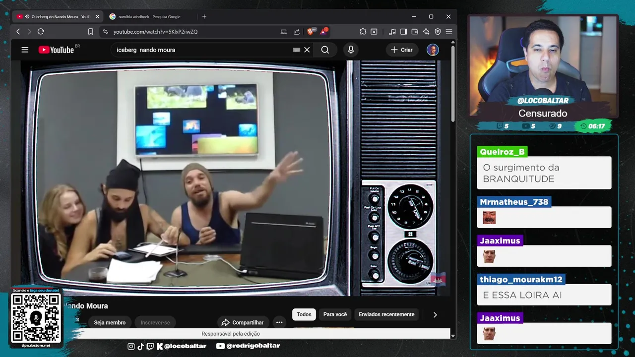Image resolution: width=635 pixels, height=357 pixels.
Task: Open a new browser tab
Action: click(x=204, y=16)
